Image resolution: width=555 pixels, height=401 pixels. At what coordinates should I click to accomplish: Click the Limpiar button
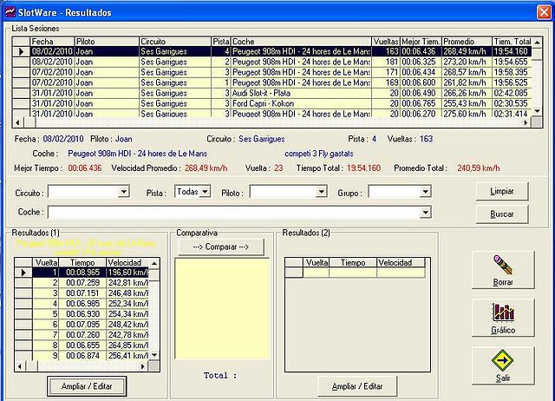coord(502,191)
